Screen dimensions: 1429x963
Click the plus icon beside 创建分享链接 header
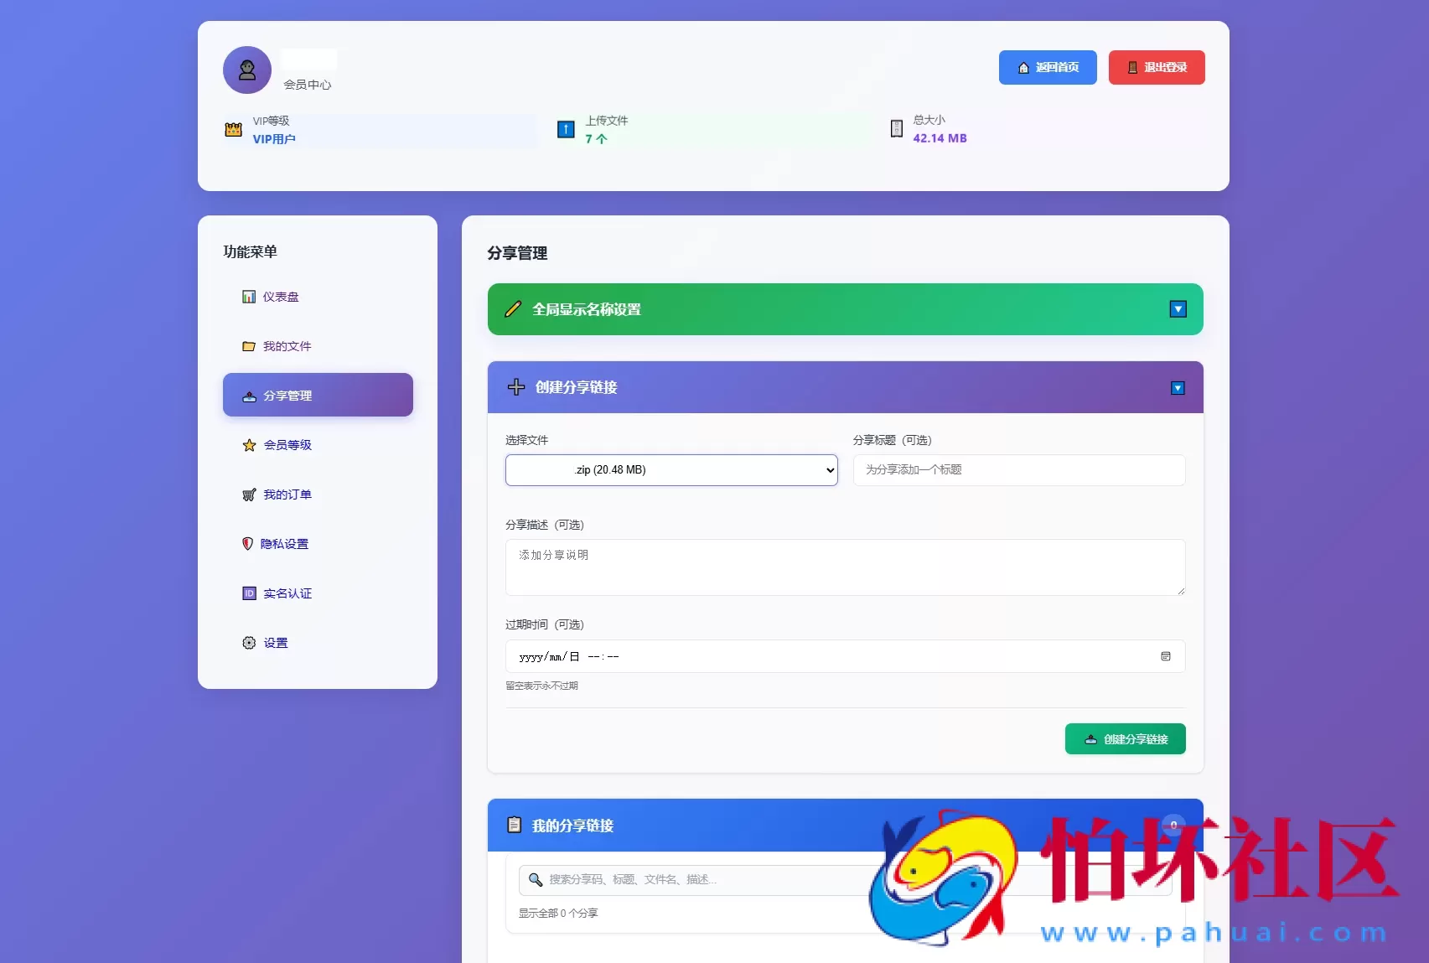(516, 387)
